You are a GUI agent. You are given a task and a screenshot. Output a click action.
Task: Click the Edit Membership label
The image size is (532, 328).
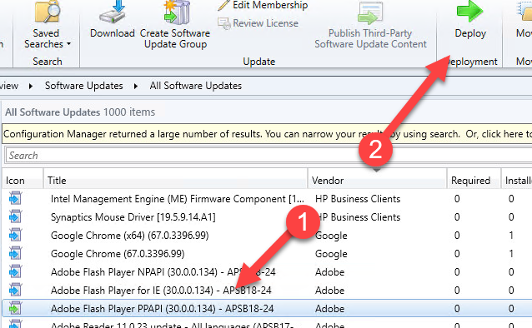270,5
